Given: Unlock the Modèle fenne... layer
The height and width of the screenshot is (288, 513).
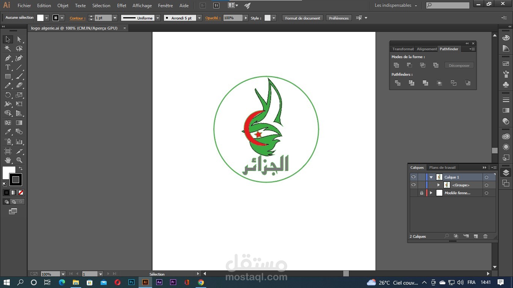Looking at the screenshot, I should pyautogui.click(x=421, y=193).
